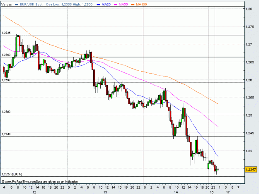The height and width of the screenshot is (194, 259).
Task: Click date label 12 on time axis
Action: 34,192
